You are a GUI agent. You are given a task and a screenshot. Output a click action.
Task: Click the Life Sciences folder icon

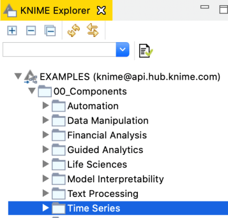[59, 164]
